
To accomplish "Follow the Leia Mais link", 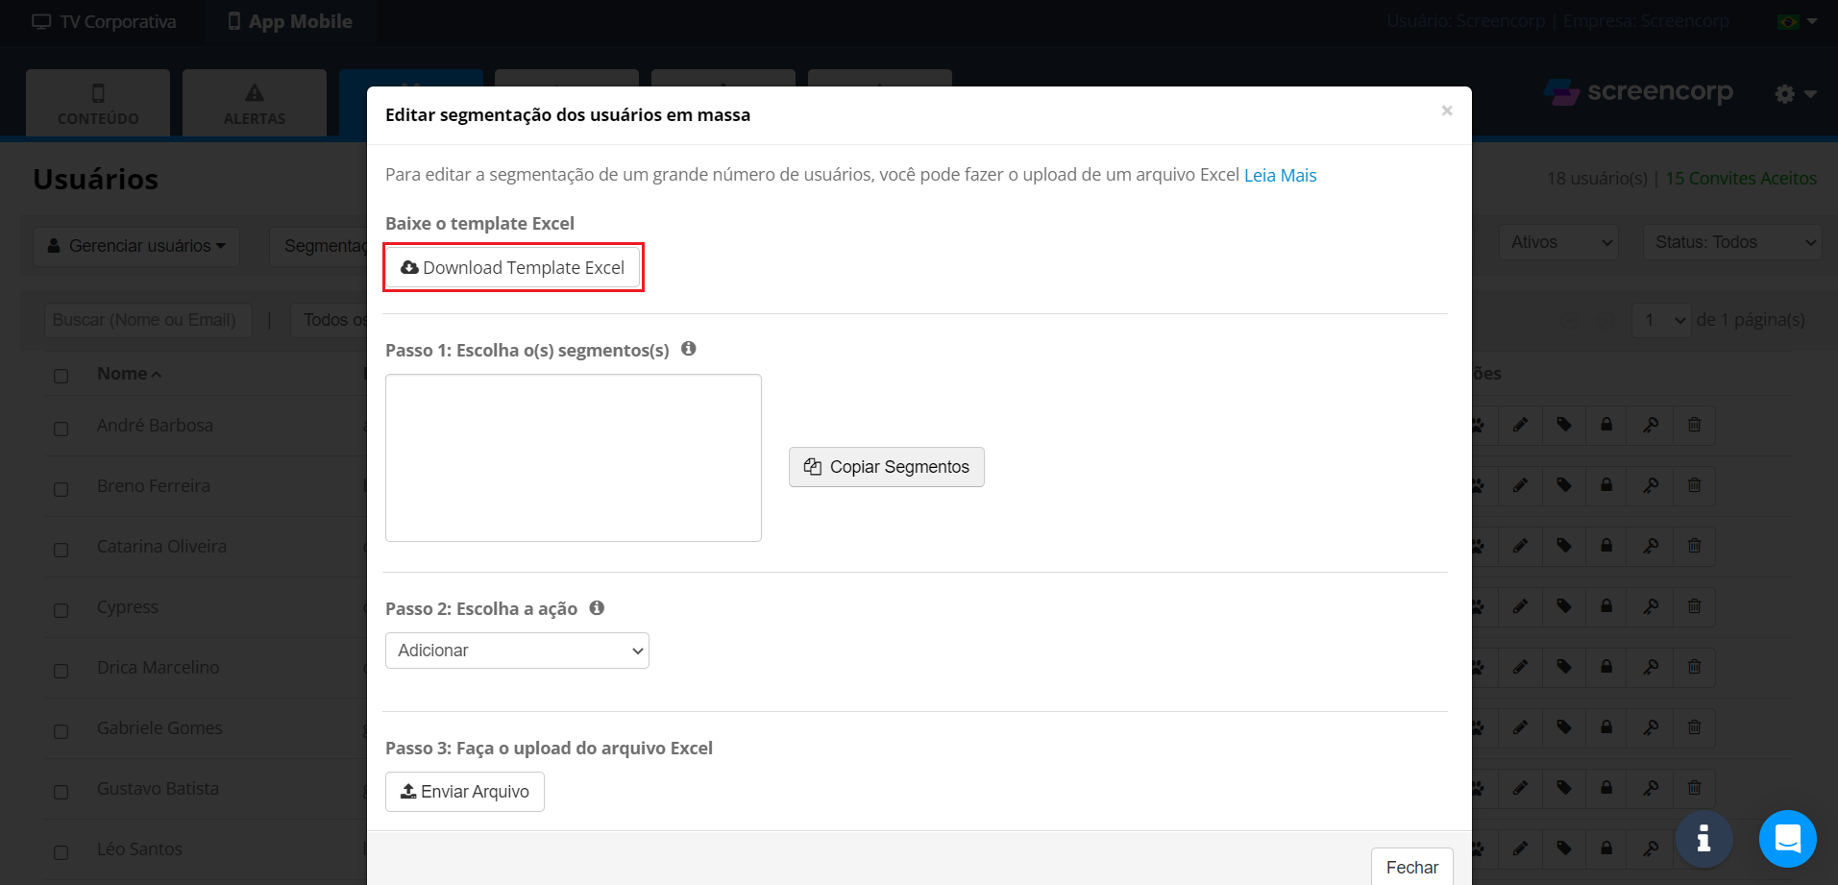I will [x=1280, y=175].
